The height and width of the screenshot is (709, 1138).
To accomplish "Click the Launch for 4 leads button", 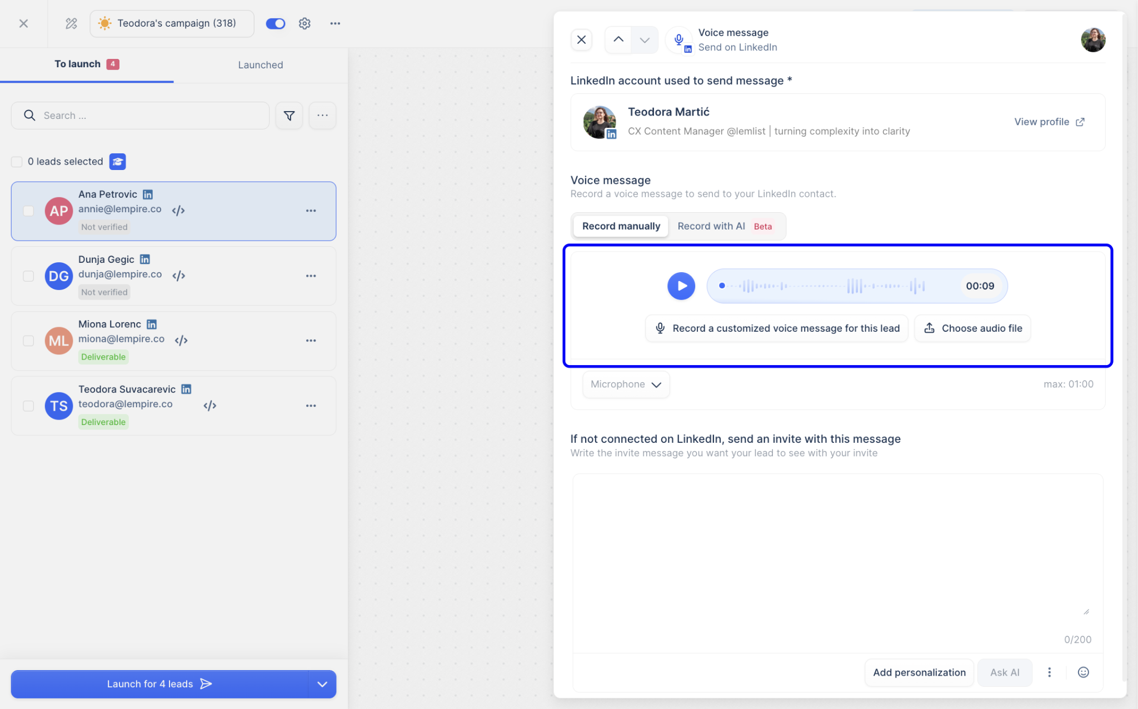I will point(159,684).
